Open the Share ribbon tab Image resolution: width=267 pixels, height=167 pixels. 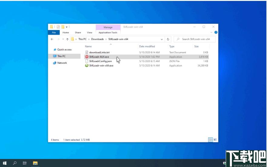click(x=78, y=32)
